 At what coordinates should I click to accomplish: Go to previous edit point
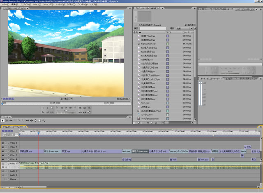tap(58, 108)
